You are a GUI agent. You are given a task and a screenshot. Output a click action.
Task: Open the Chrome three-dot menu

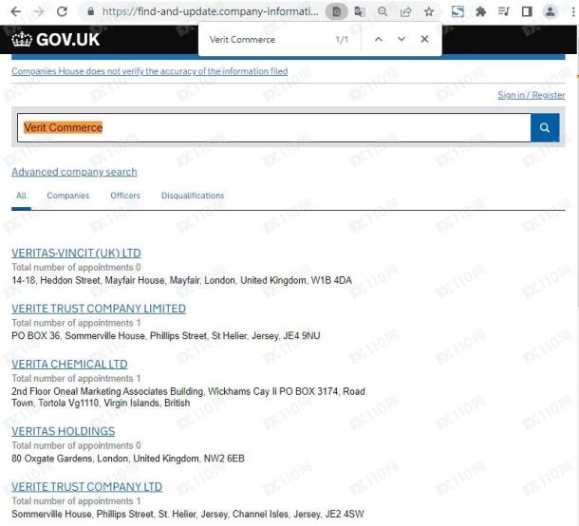point(573,11)
